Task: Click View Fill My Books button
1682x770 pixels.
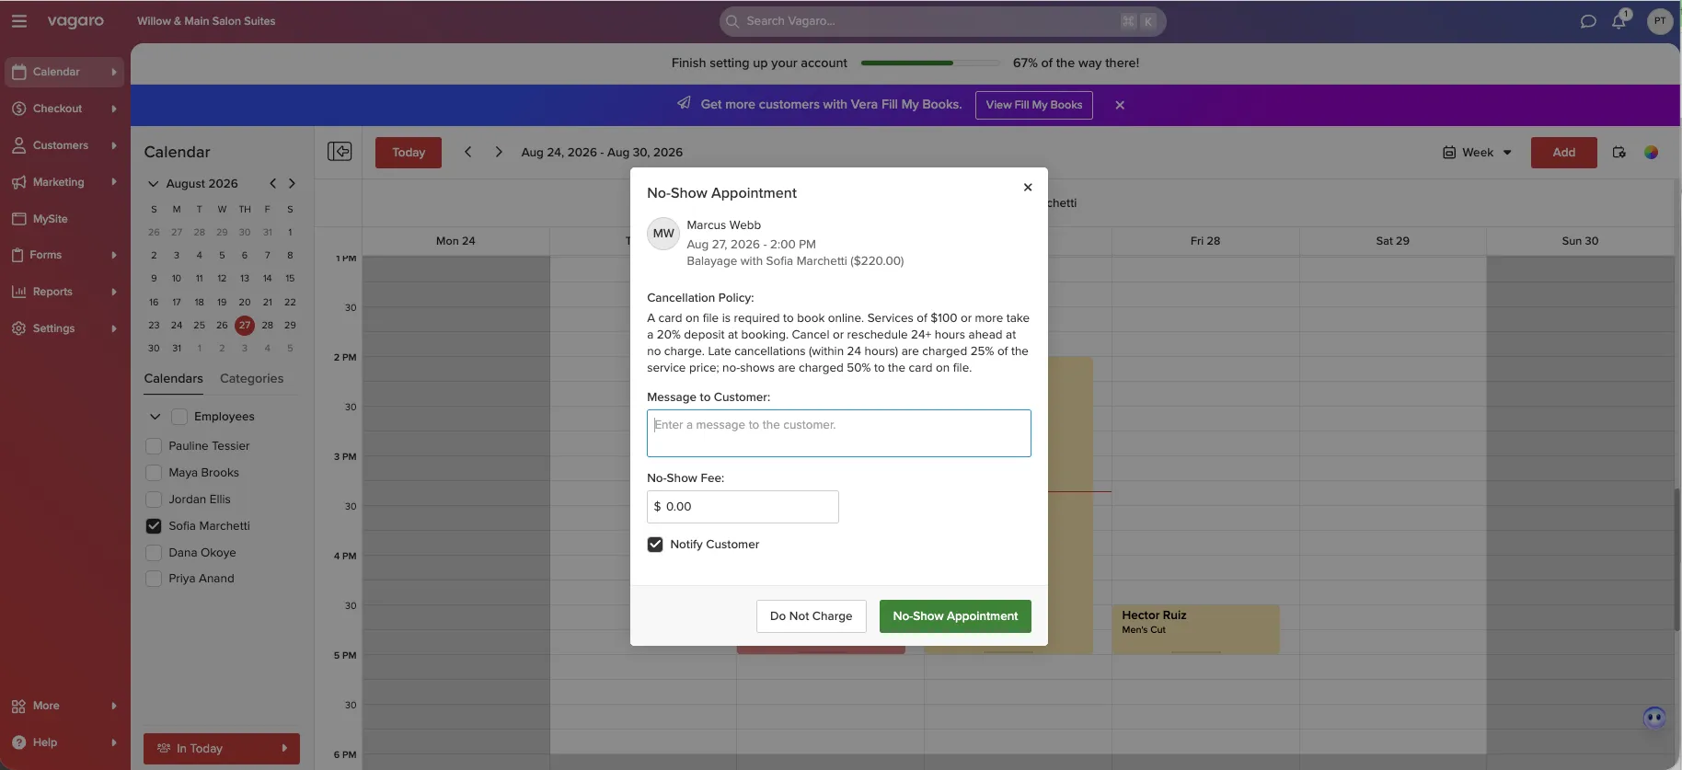Action: 1034,105
